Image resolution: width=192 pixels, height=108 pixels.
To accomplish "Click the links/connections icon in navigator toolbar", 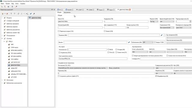I will click(x=27, y=14).
